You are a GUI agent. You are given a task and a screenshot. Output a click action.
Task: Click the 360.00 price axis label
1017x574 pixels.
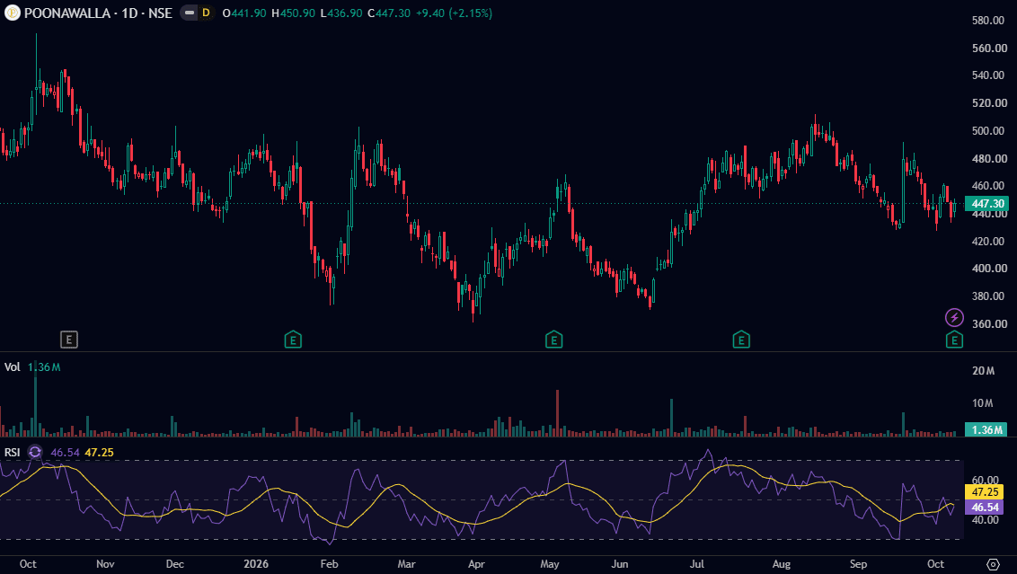coord(989,323)
